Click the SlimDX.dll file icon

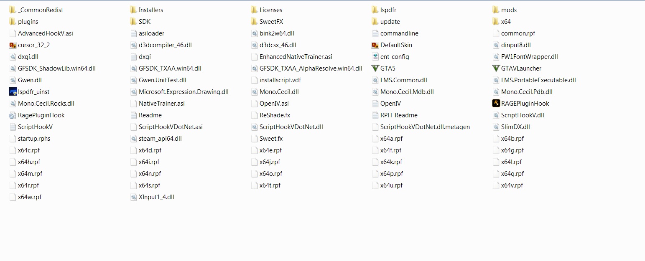496,127
